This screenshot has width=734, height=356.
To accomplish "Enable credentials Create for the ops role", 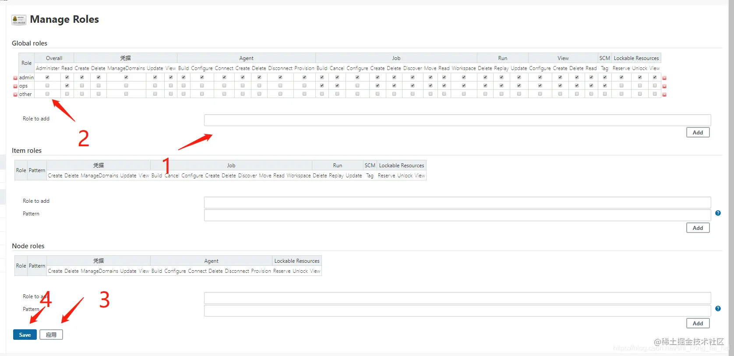I will click(x=82, y=85).
